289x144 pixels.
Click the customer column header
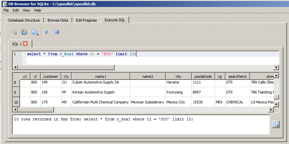[x=51, y=76]
